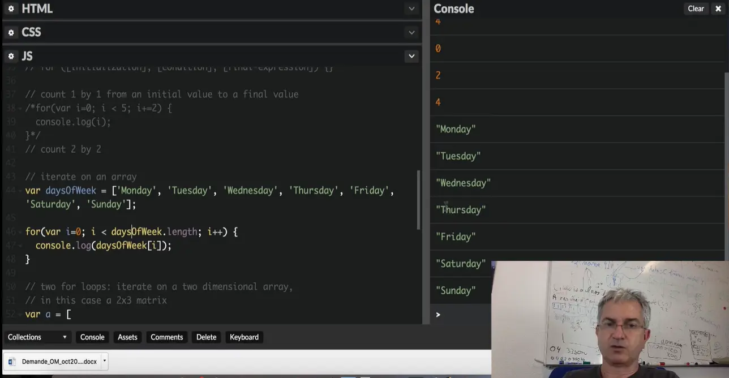Open the Collections dropdown
Viewport: 729px width, 378px height.
(37, 337)
